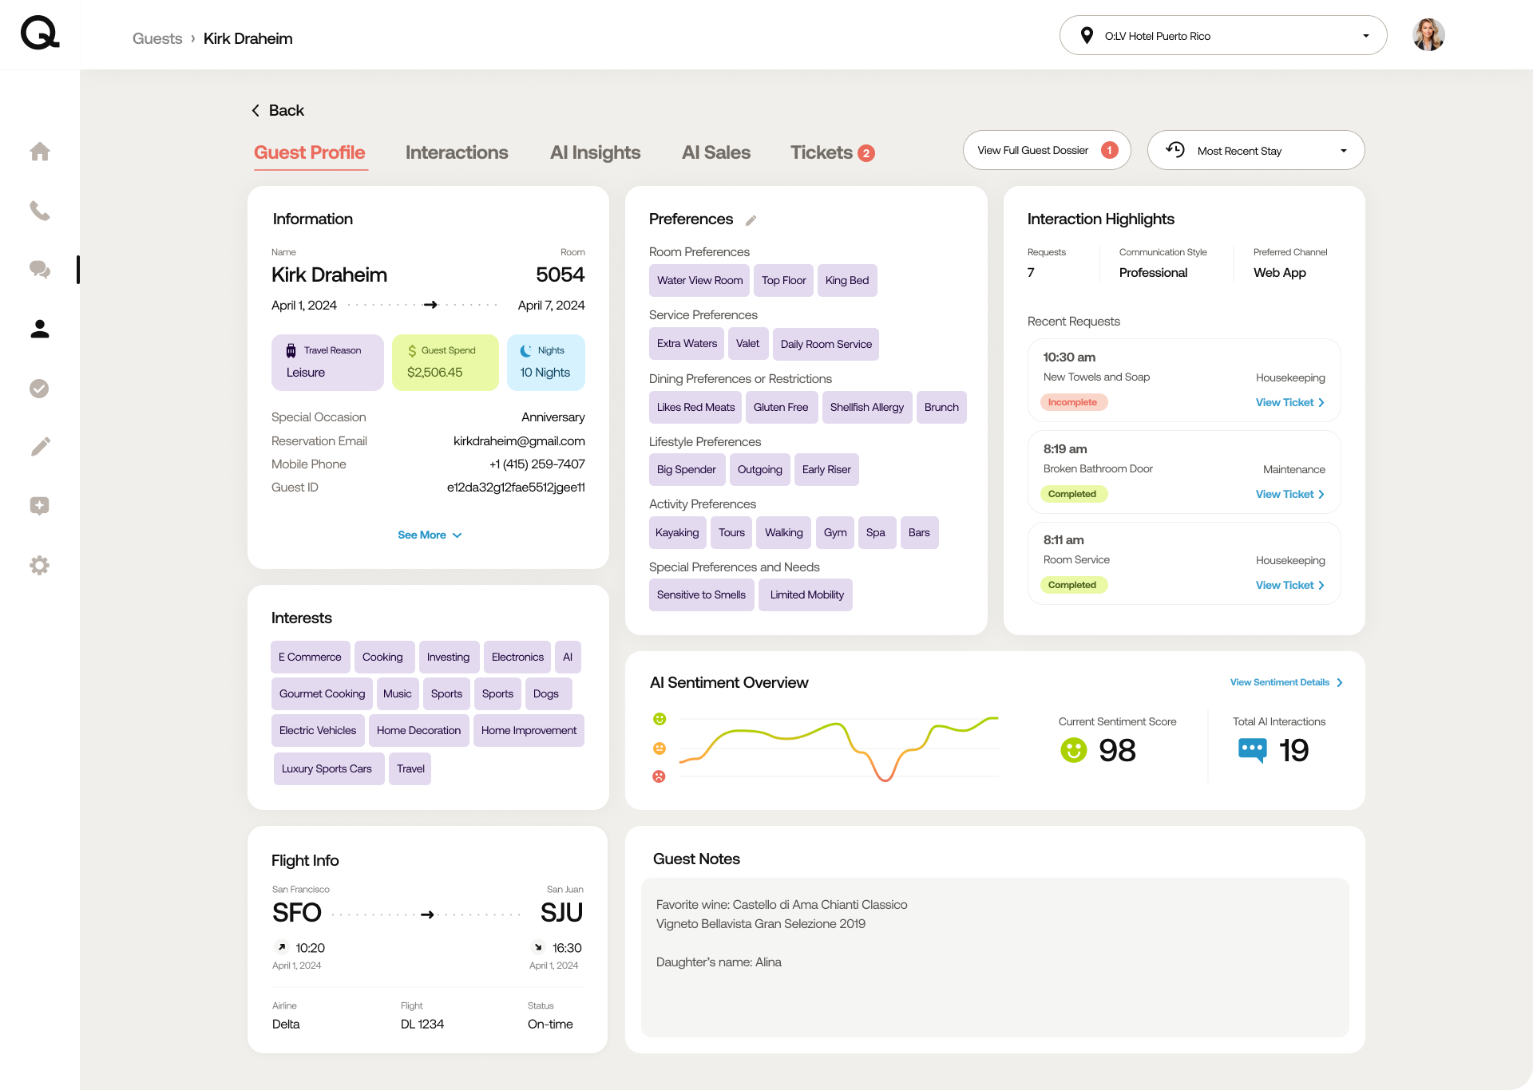Click the user profile avatar
Image resolution: width=1533 pixels, height=1090 pixels.
tap(1428, 36)
